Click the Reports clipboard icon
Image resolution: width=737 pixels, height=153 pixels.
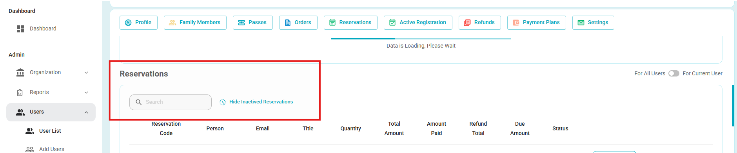(x=20, y=93)
